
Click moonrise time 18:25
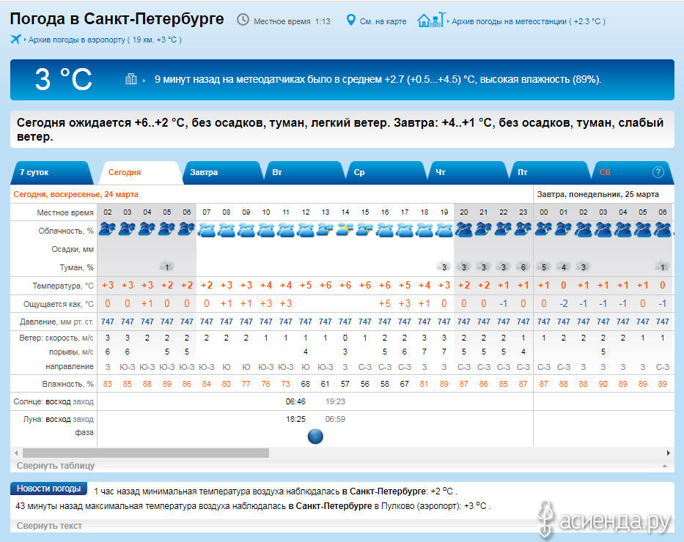tap(295, 419)
